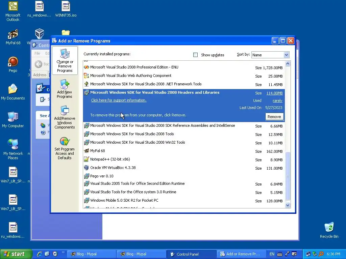Viewport: 346px width, 259px height.
Task: Open Change or Remove Programs panel
Action: click(65, 61)
